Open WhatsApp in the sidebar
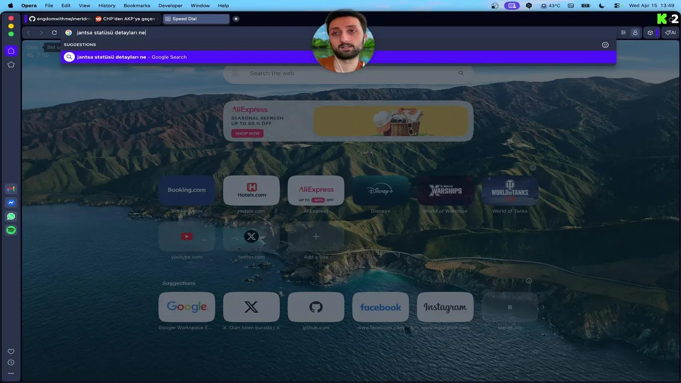This screenshot has height=383, width=681. coord(11,217)
